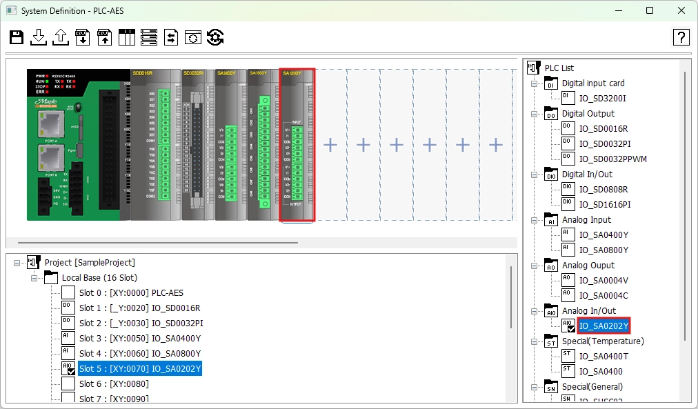698x409 pixels.
Task: Click the stacked server racks toolbar icon
Action: [x=149, y=37]
